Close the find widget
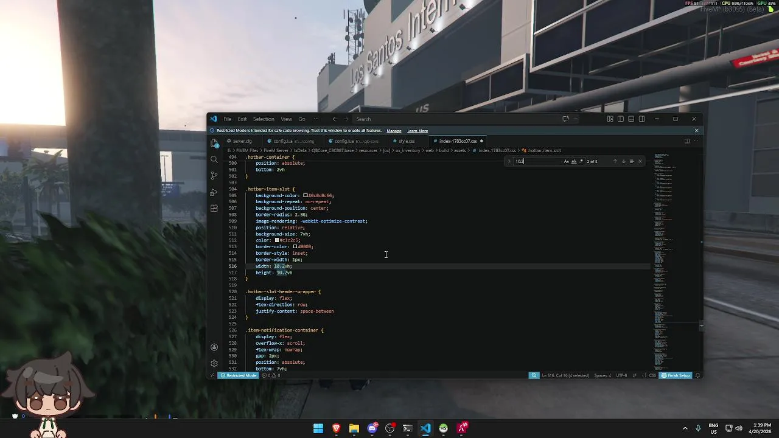Viewport: 779px width, 438px height. [640, 161]
